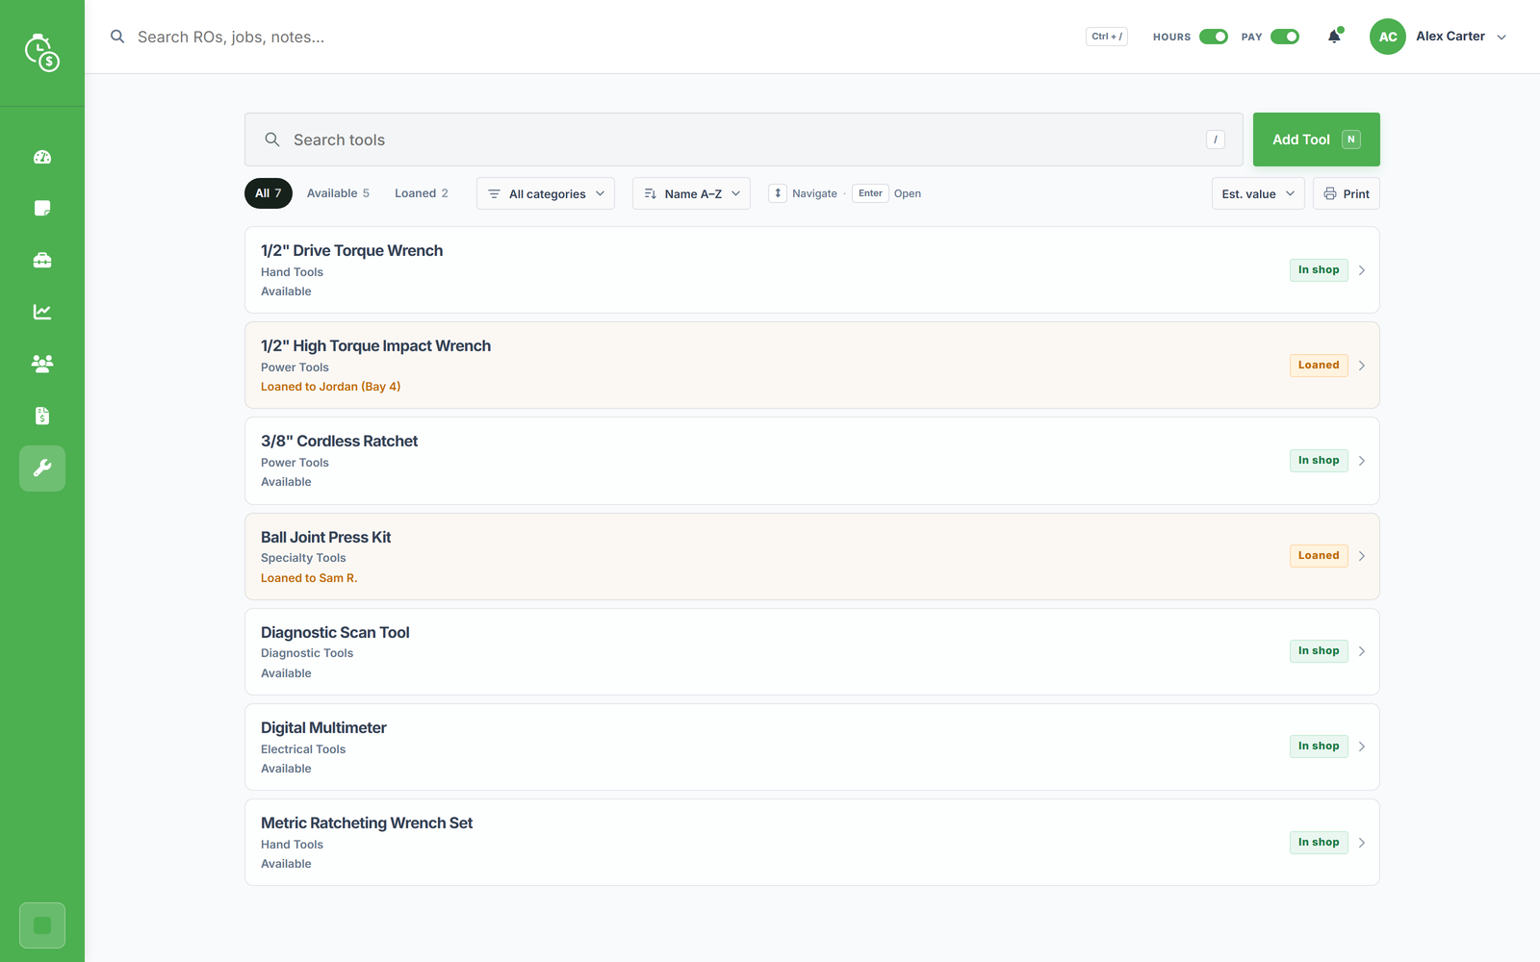This screenshot has width=1540, height=962.
Task: Click the Loaned to Jordan (Bay 4) text
Action: 331,387
